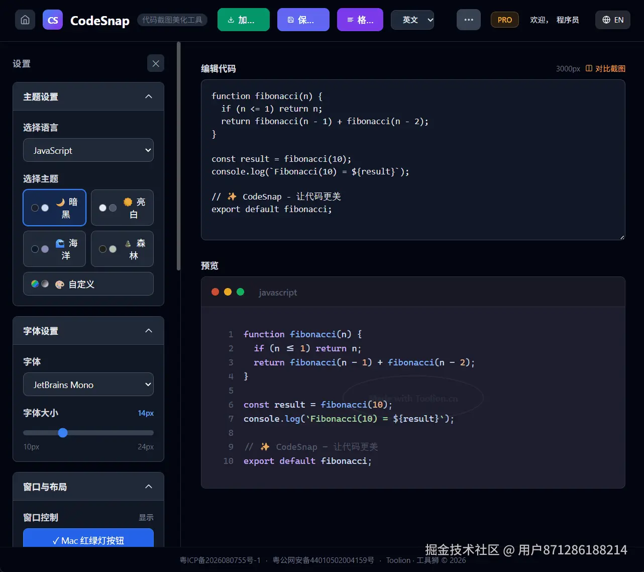This screenshot has width=644, height=572.
Task: Go to the home icon button
Action: (25, 20)
